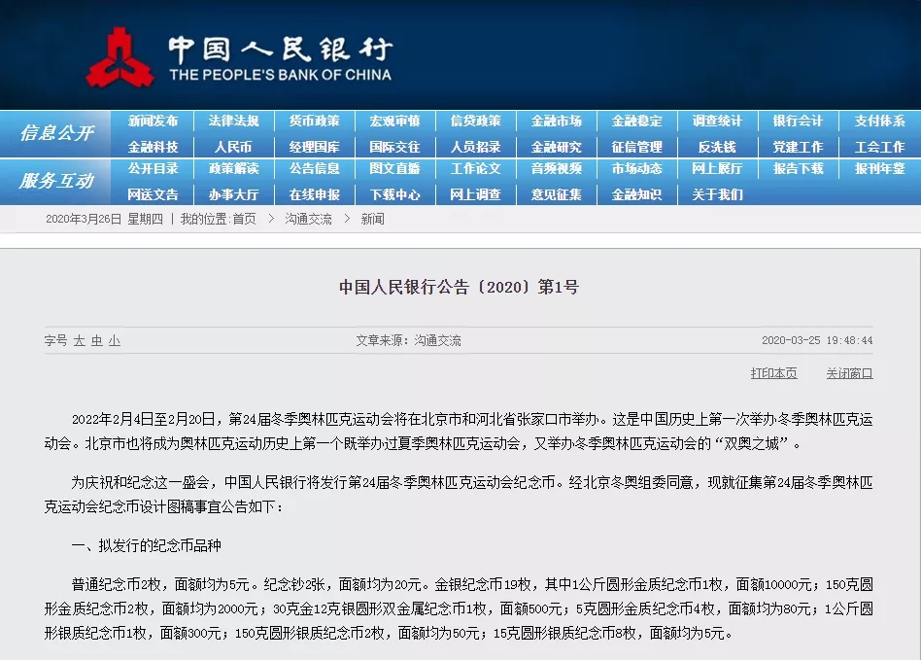Select 信贷政策 in navigation
The height and width of the screenshot is (660, 921).
(x=476, y=122)
